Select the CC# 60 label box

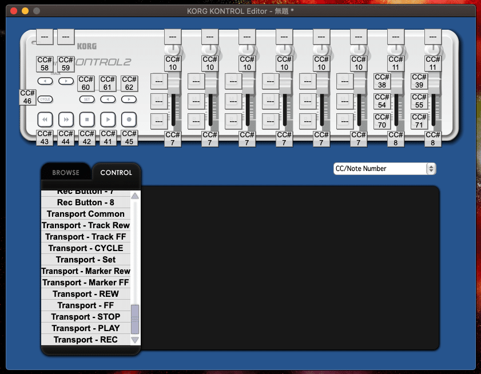pyautogui.click(x=86, y=83)
